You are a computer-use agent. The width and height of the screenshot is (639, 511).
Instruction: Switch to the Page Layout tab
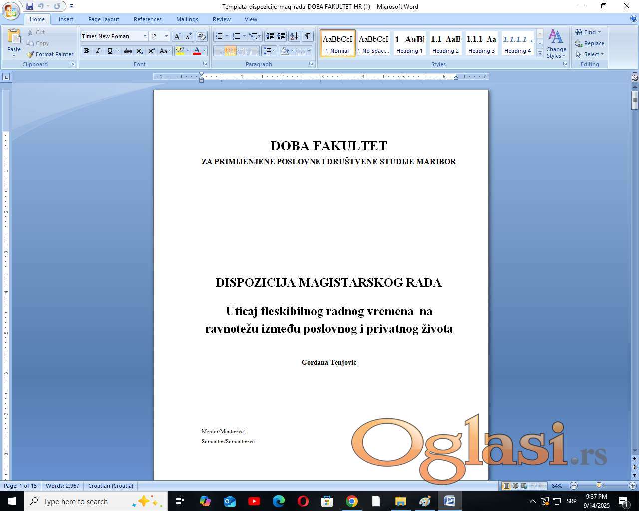pyautogui.click(x=103, y=19)
